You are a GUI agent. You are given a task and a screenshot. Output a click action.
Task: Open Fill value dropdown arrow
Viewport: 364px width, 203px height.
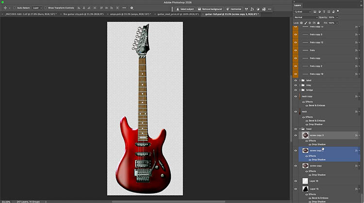[x=337, y=23]
